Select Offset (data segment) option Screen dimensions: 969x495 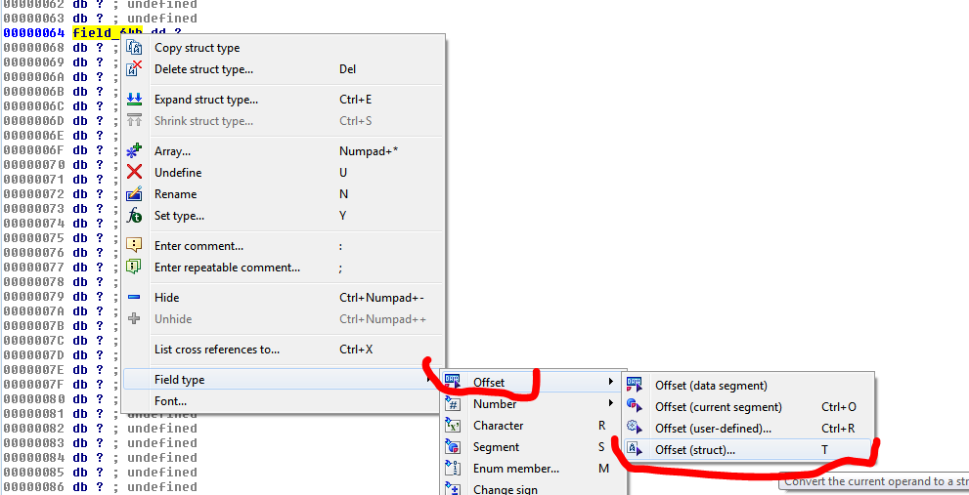coord(711,386)
